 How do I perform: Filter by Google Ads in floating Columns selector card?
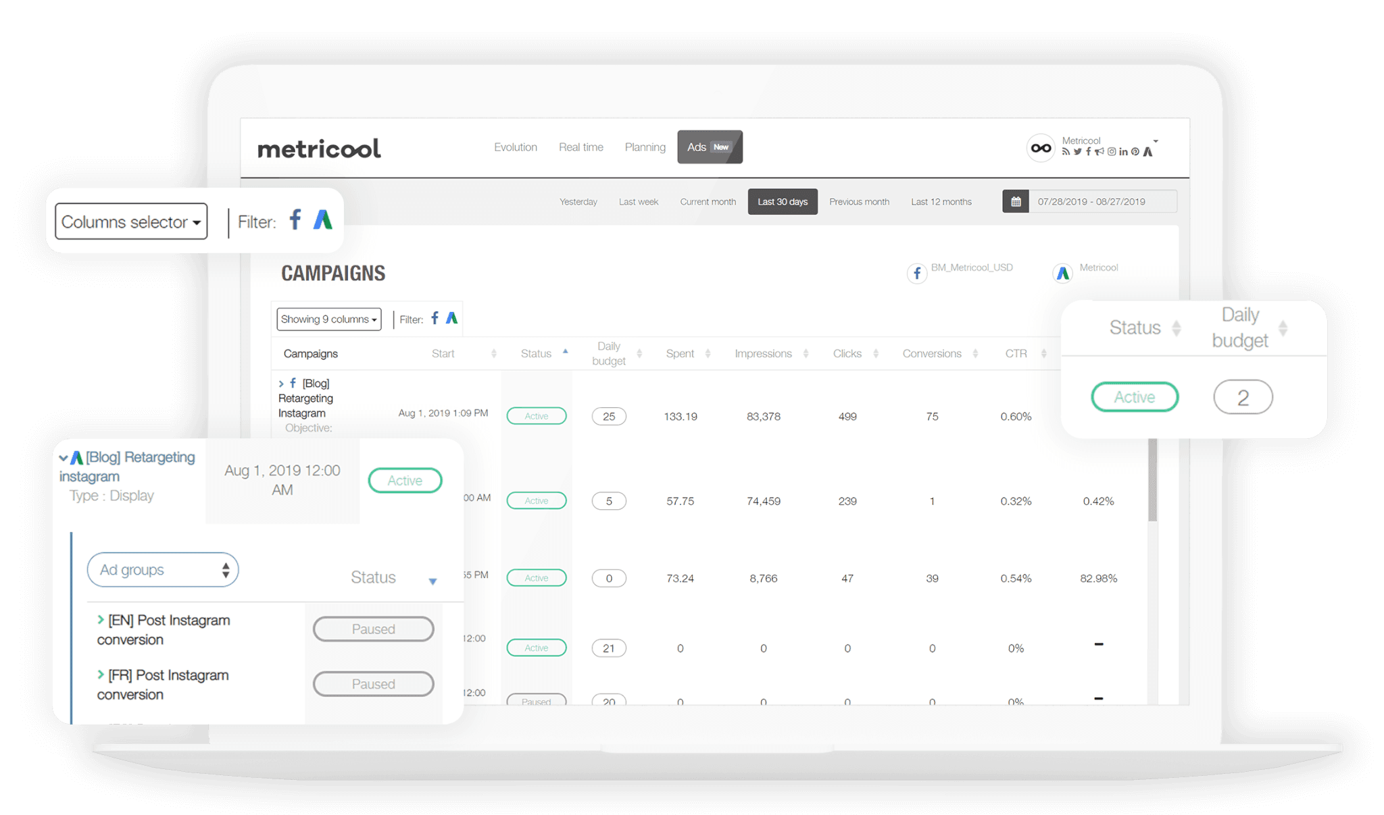pyautogui.click(x=323, y=219)
